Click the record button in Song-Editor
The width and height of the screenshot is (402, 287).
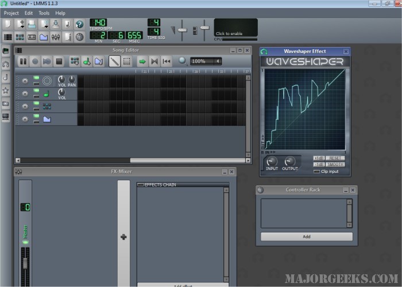(35, 61)
